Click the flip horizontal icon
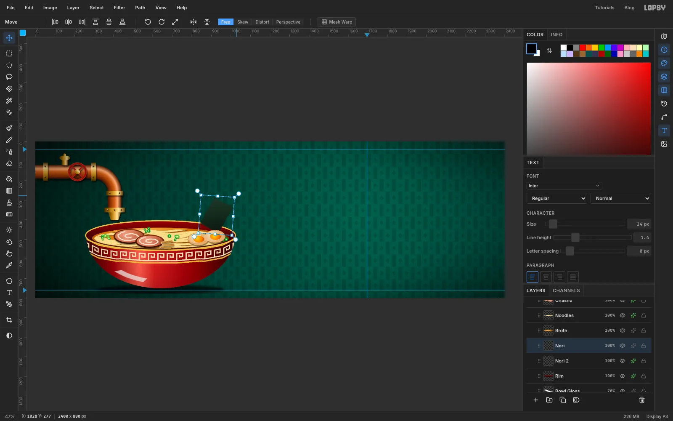 click(193, 22)
